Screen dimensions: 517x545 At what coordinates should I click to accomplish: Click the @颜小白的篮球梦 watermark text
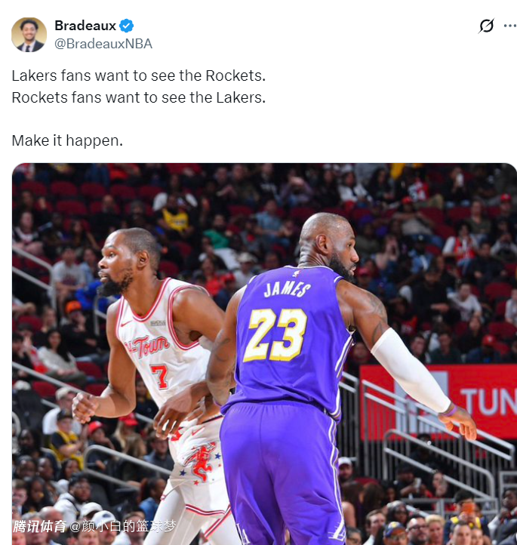123,527
